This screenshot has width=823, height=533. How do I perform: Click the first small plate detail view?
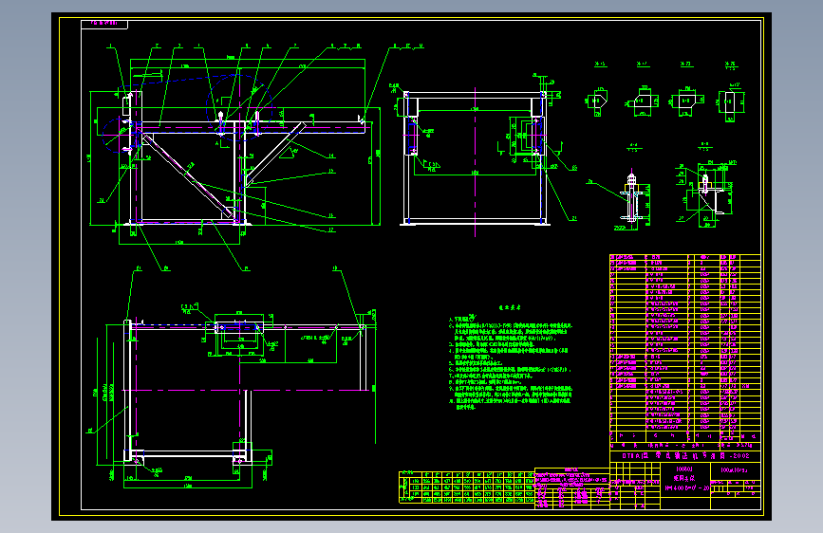(597, 103)
